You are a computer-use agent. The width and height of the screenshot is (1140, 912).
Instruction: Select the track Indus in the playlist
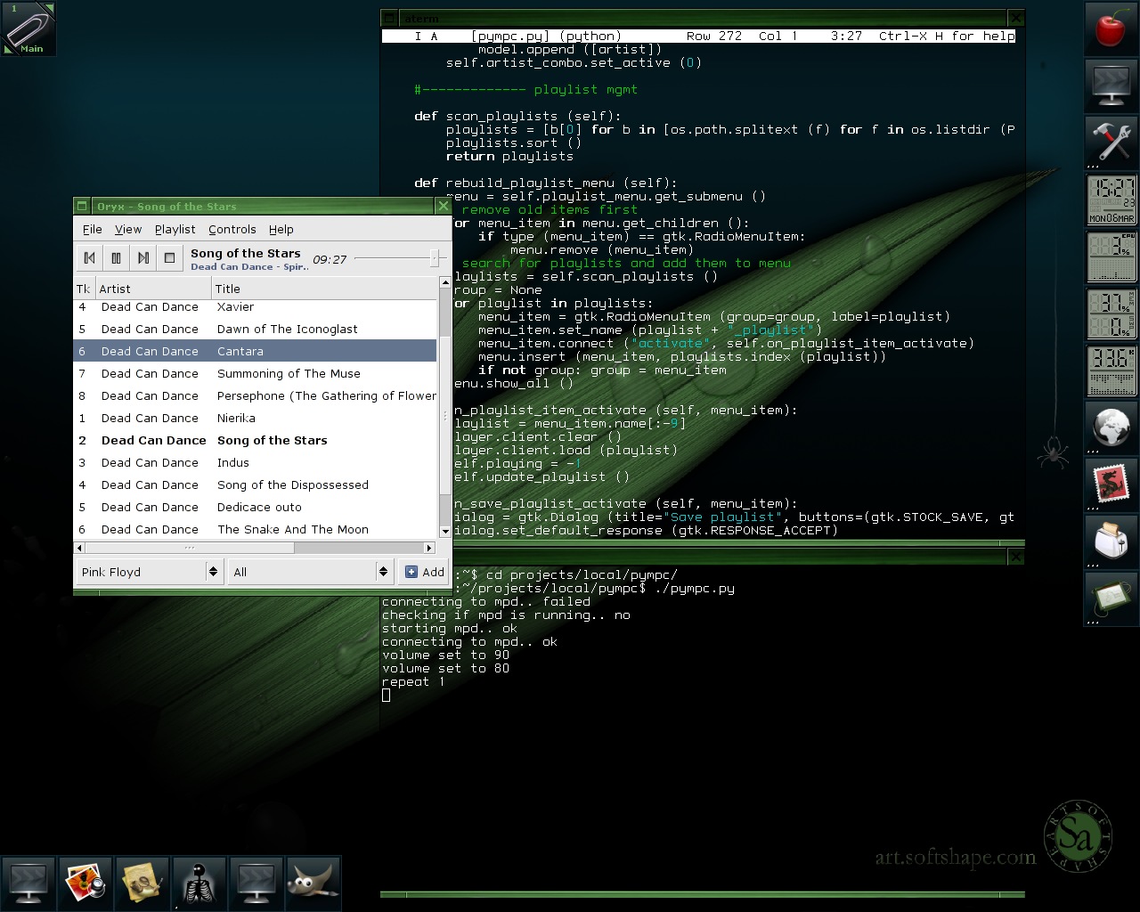233,462
